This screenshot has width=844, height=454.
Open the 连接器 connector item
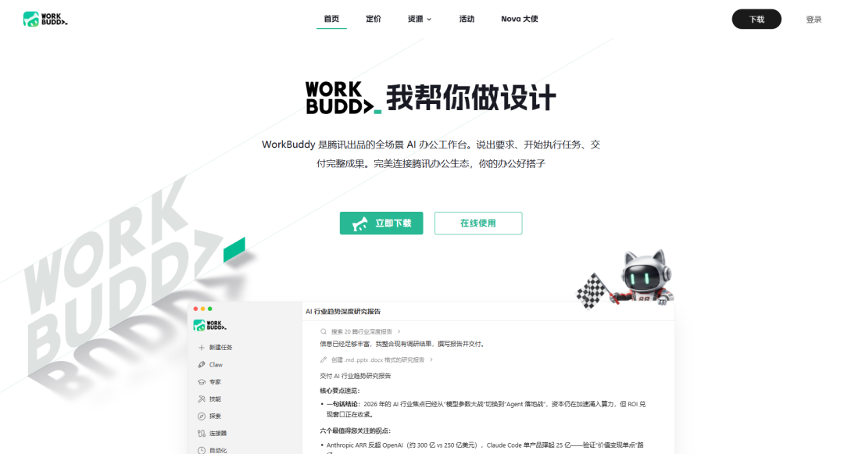tap(213, 434)
